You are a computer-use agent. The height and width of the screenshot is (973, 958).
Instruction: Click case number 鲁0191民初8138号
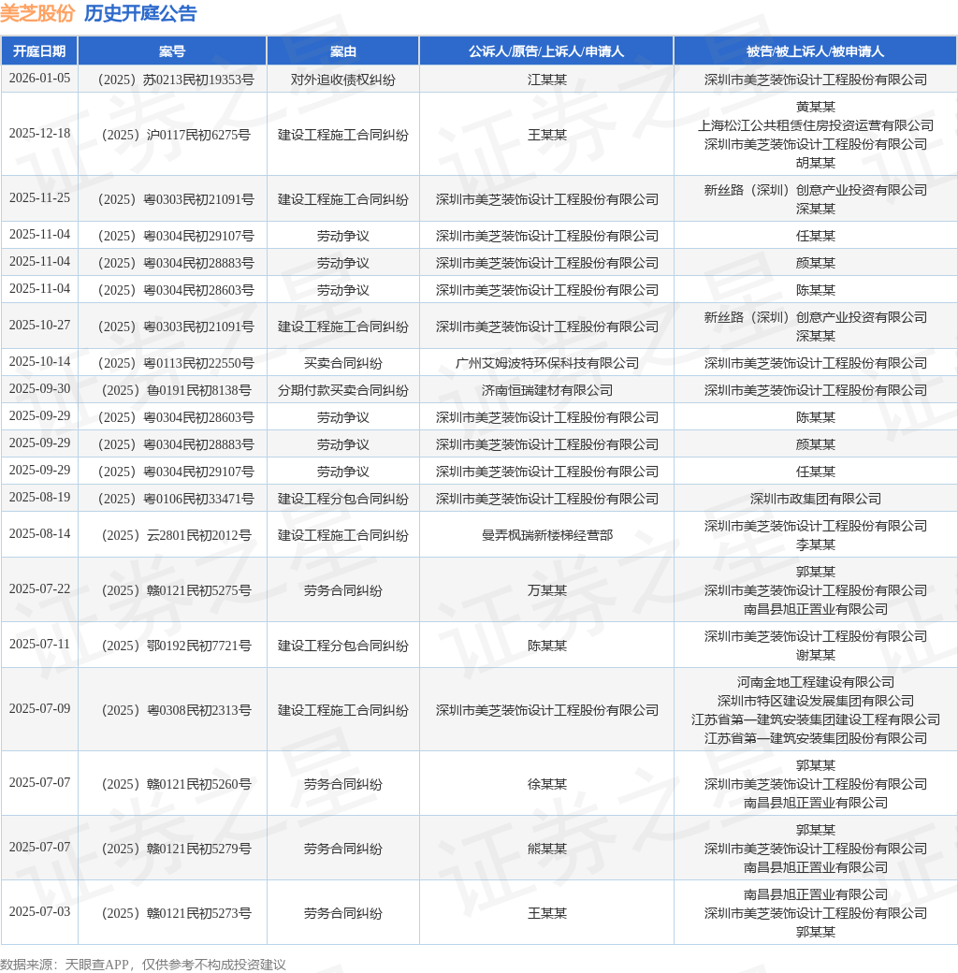176,390
